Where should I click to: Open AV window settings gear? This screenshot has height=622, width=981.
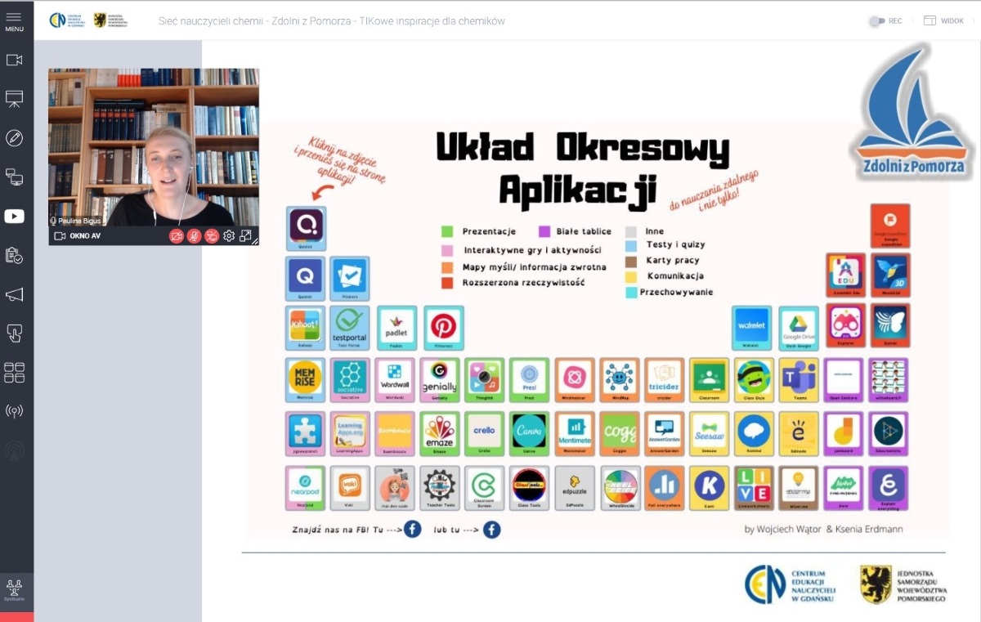(229, 236)
